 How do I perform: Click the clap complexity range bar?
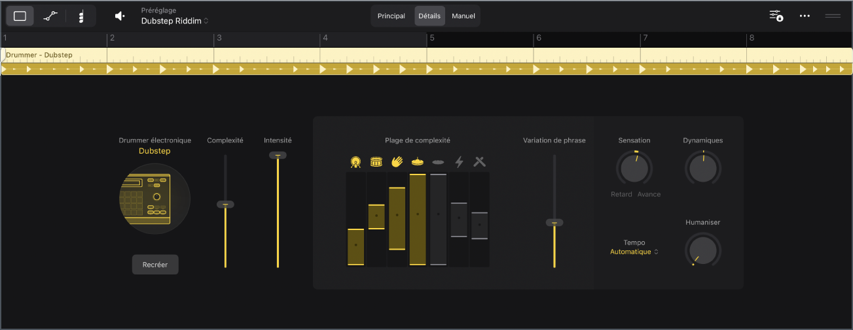pos(397,218)
